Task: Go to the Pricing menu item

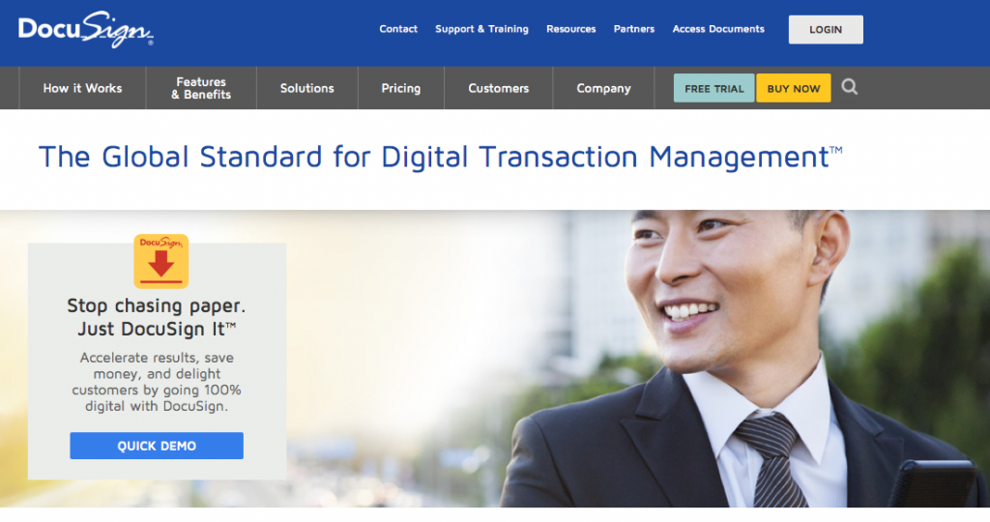Action: click(401, 88)
